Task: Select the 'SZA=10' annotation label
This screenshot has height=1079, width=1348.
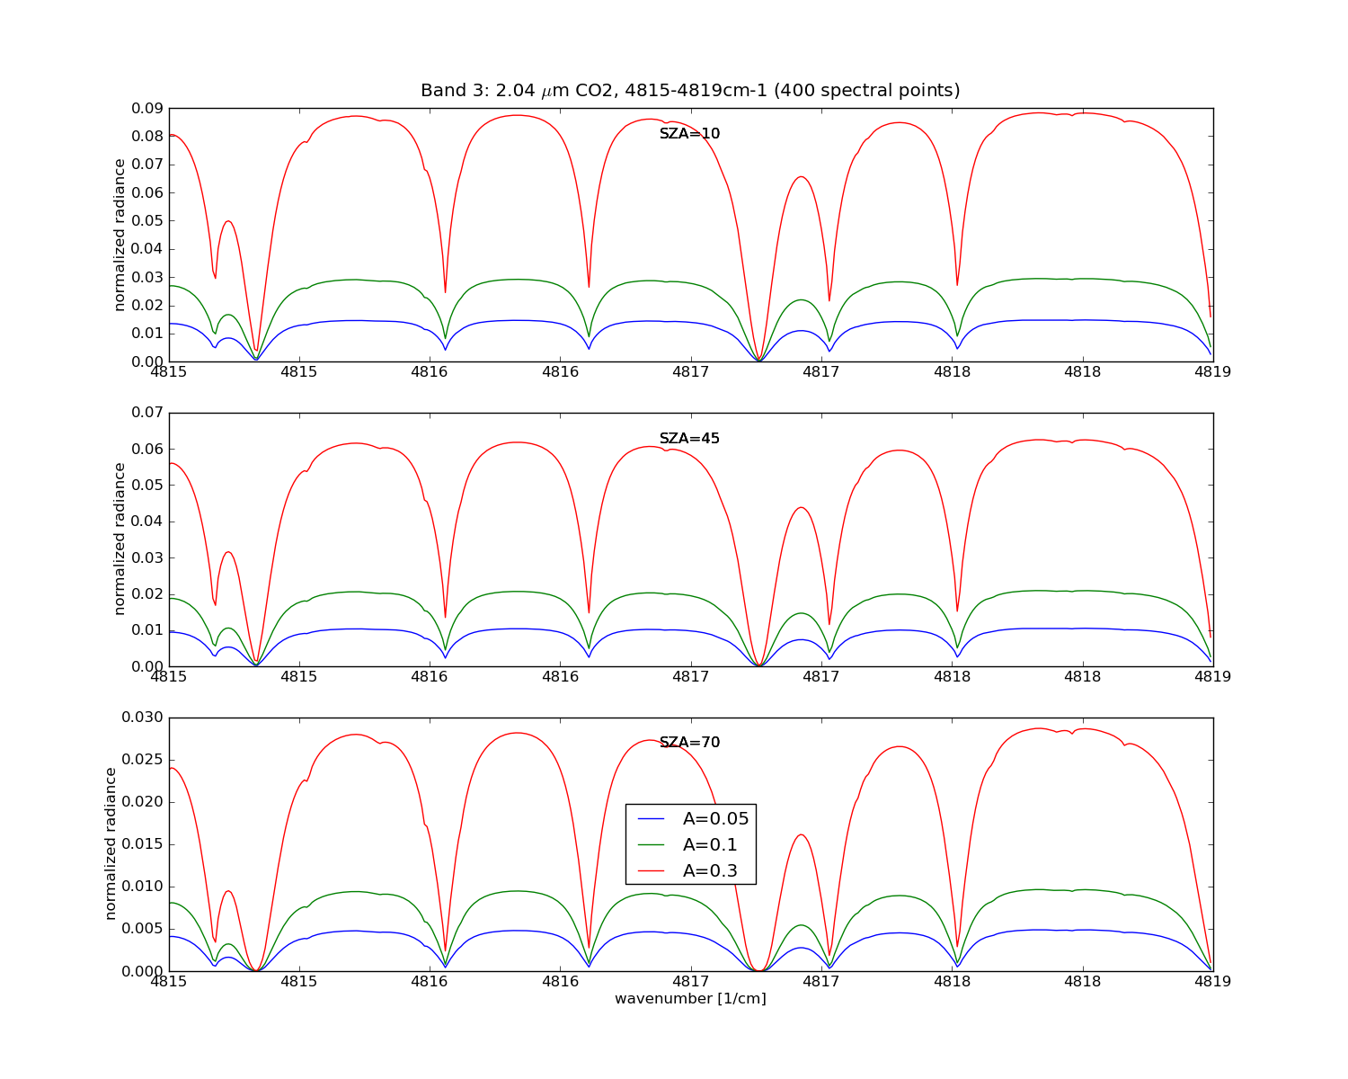Action: [x=690, y=134]
